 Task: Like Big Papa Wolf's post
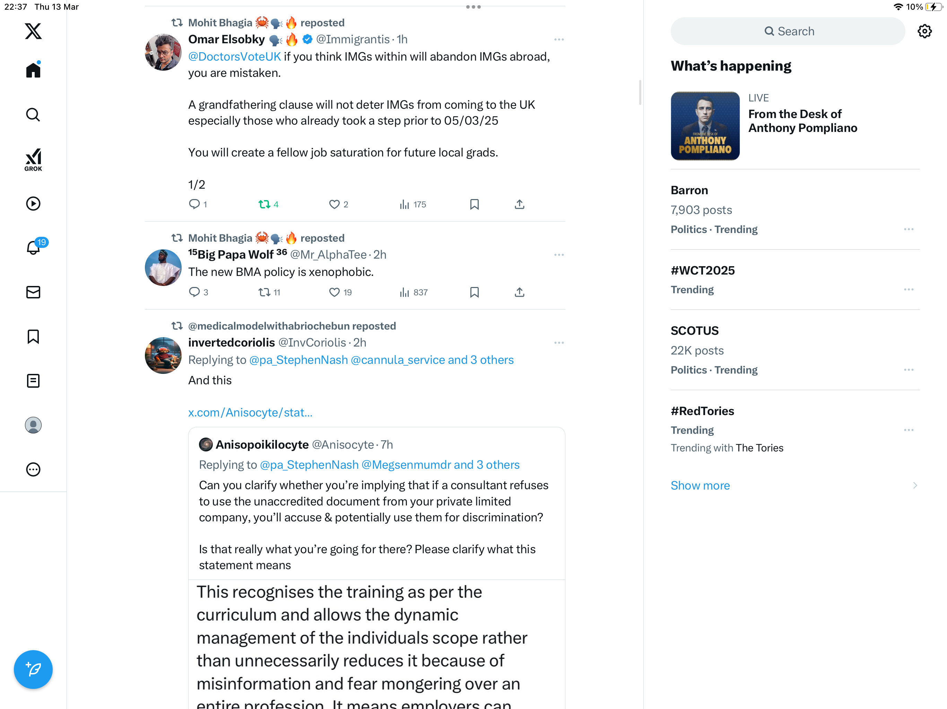(x=340, y=293)
